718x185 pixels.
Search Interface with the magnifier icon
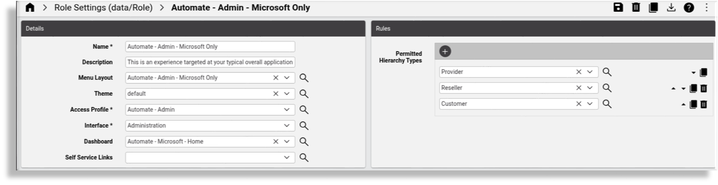(x=304, y=126)
